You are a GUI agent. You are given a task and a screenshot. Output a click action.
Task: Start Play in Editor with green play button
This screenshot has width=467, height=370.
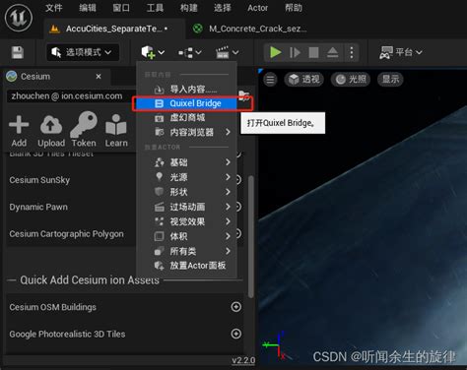275,52
